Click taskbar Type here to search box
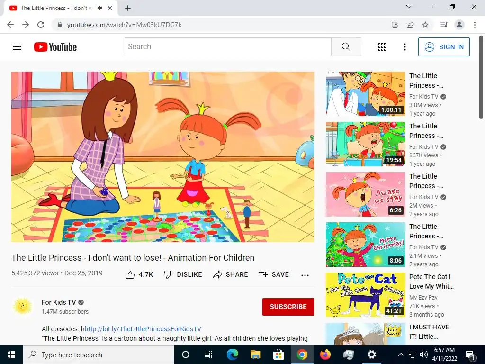Viewport: 485px width, 364px height. (x=99, y=355)
